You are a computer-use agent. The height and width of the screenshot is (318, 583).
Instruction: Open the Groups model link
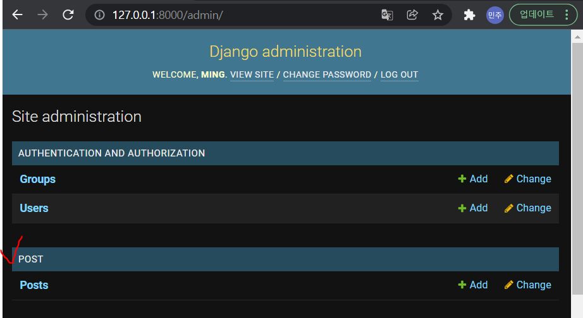[x=37, y=179]
